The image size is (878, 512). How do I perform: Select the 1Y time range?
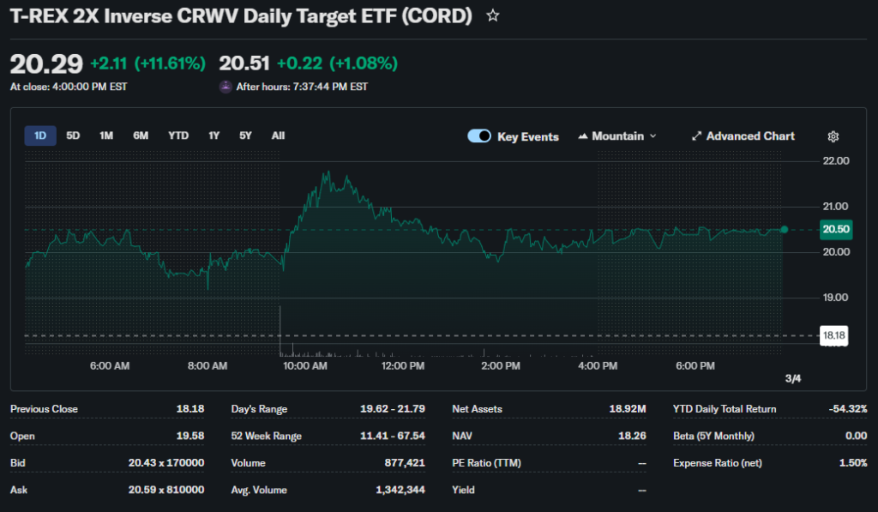pos(213,136)
